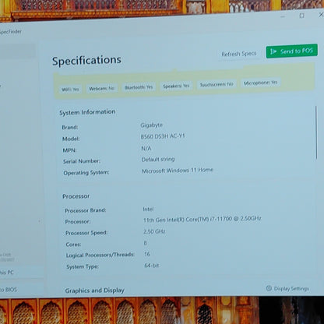Image resolution: width=324 pixels, height=324 pixels.
Task: Toggle the Bluetooth: Yes chip
Action: point(139,87)
